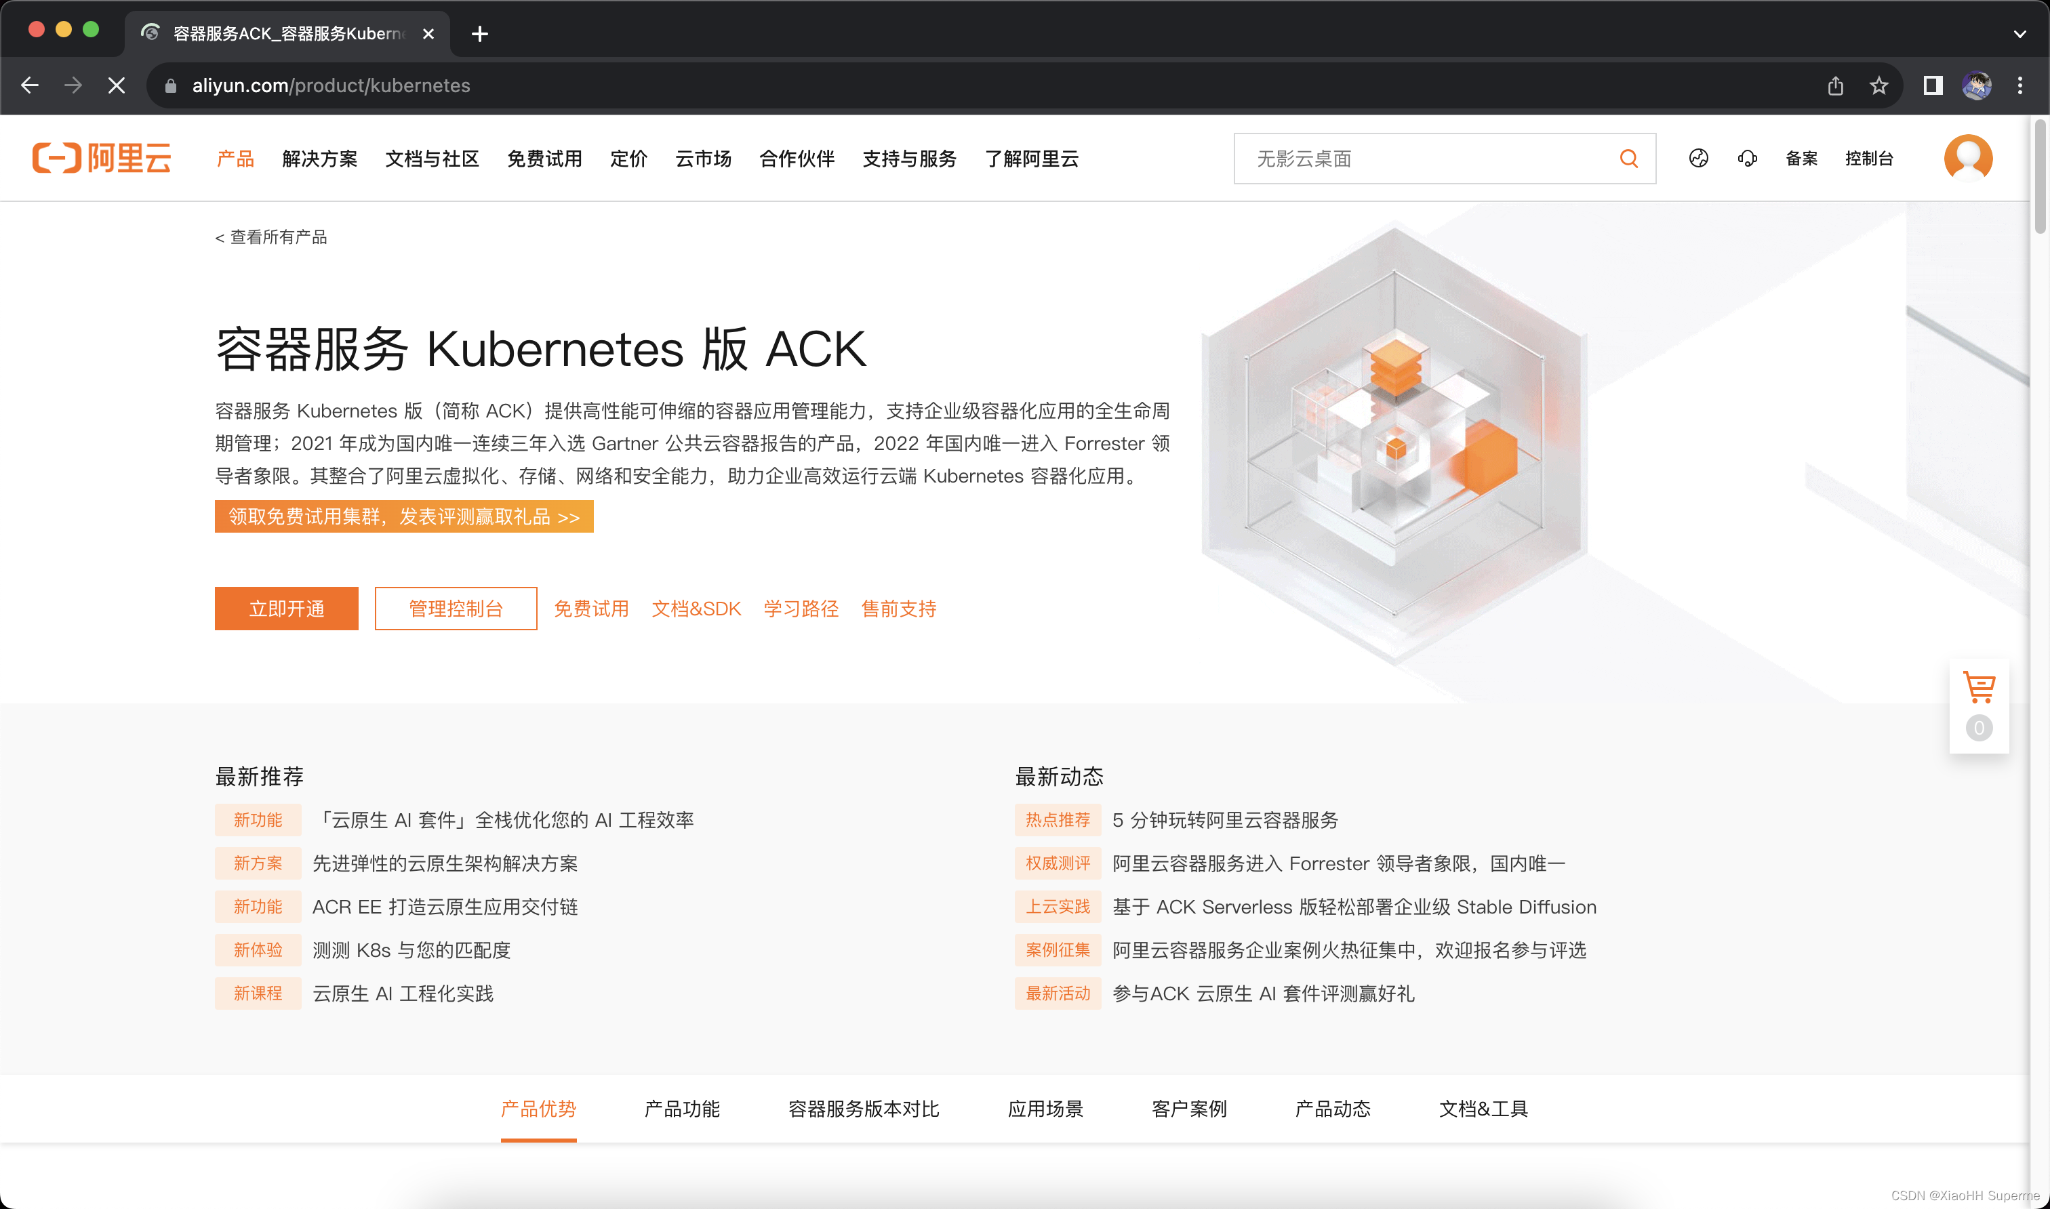Click the search magnifier icon
The width and height of the screenshot is (2050, 1209).
point(1628,158)
